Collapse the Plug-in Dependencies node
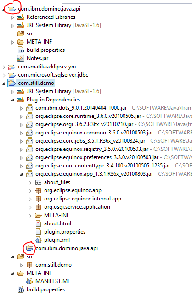Viewport: 192px width, 295px height. pos(12,100)
